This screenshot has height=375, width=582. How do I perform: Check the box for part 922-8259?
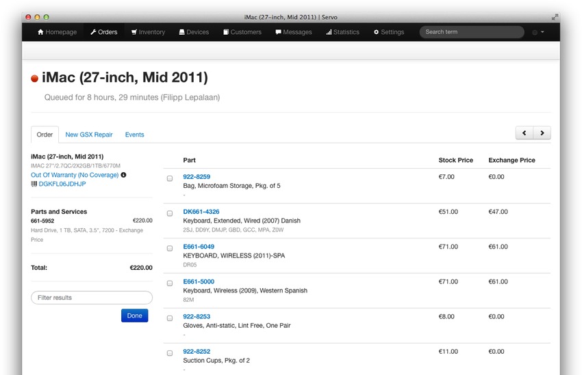170,178
